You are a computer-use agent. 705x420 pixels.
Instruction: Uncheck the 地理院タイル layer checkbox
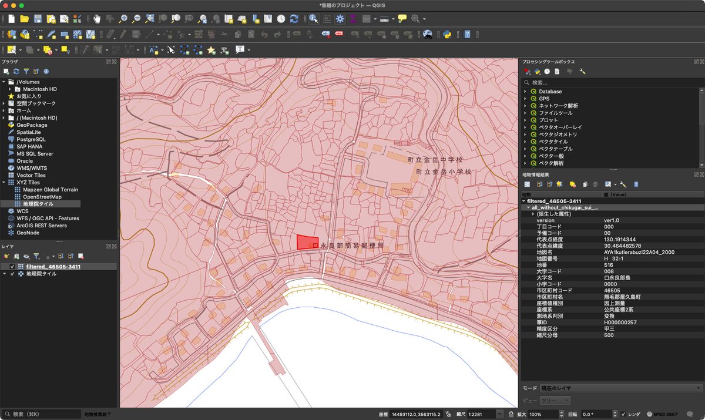click(x=12, y=274)
